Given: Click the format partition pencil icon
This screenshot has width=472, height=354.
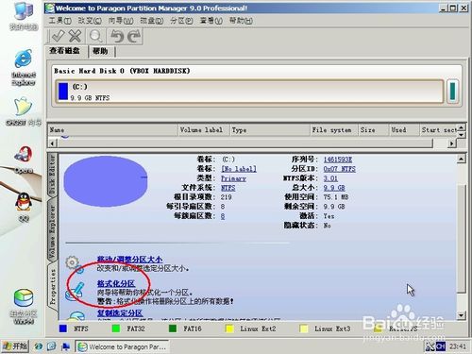Looking at the screenshot, I should pyautogui.click(x=75, y=291).
